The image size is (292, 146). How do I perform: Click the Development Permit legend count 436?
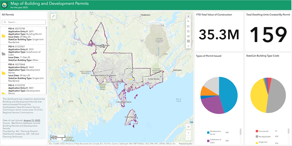click(227, 132)
